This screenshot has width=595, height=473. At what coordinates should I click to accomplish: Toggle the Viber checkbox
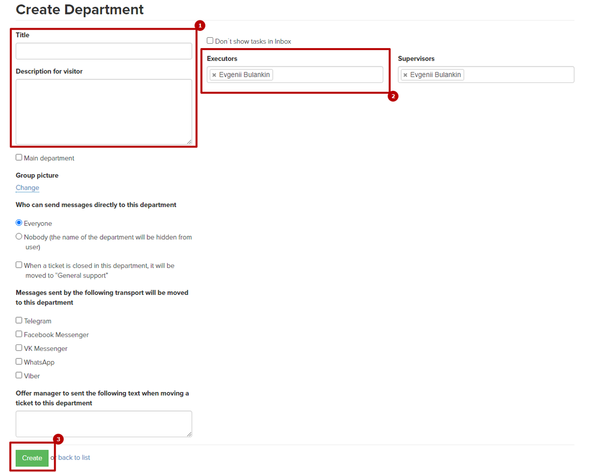(x=19, y=375)
